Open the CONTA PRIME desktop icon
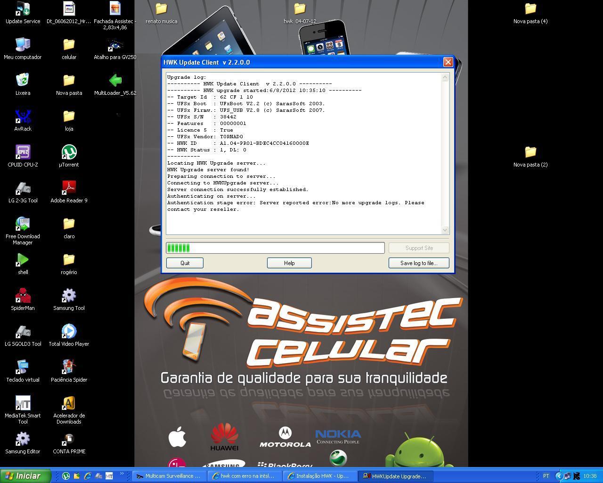 [x=69, y=443]
